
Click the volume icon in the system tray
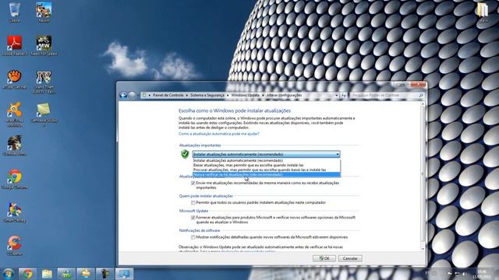click(x=464, y=274)
